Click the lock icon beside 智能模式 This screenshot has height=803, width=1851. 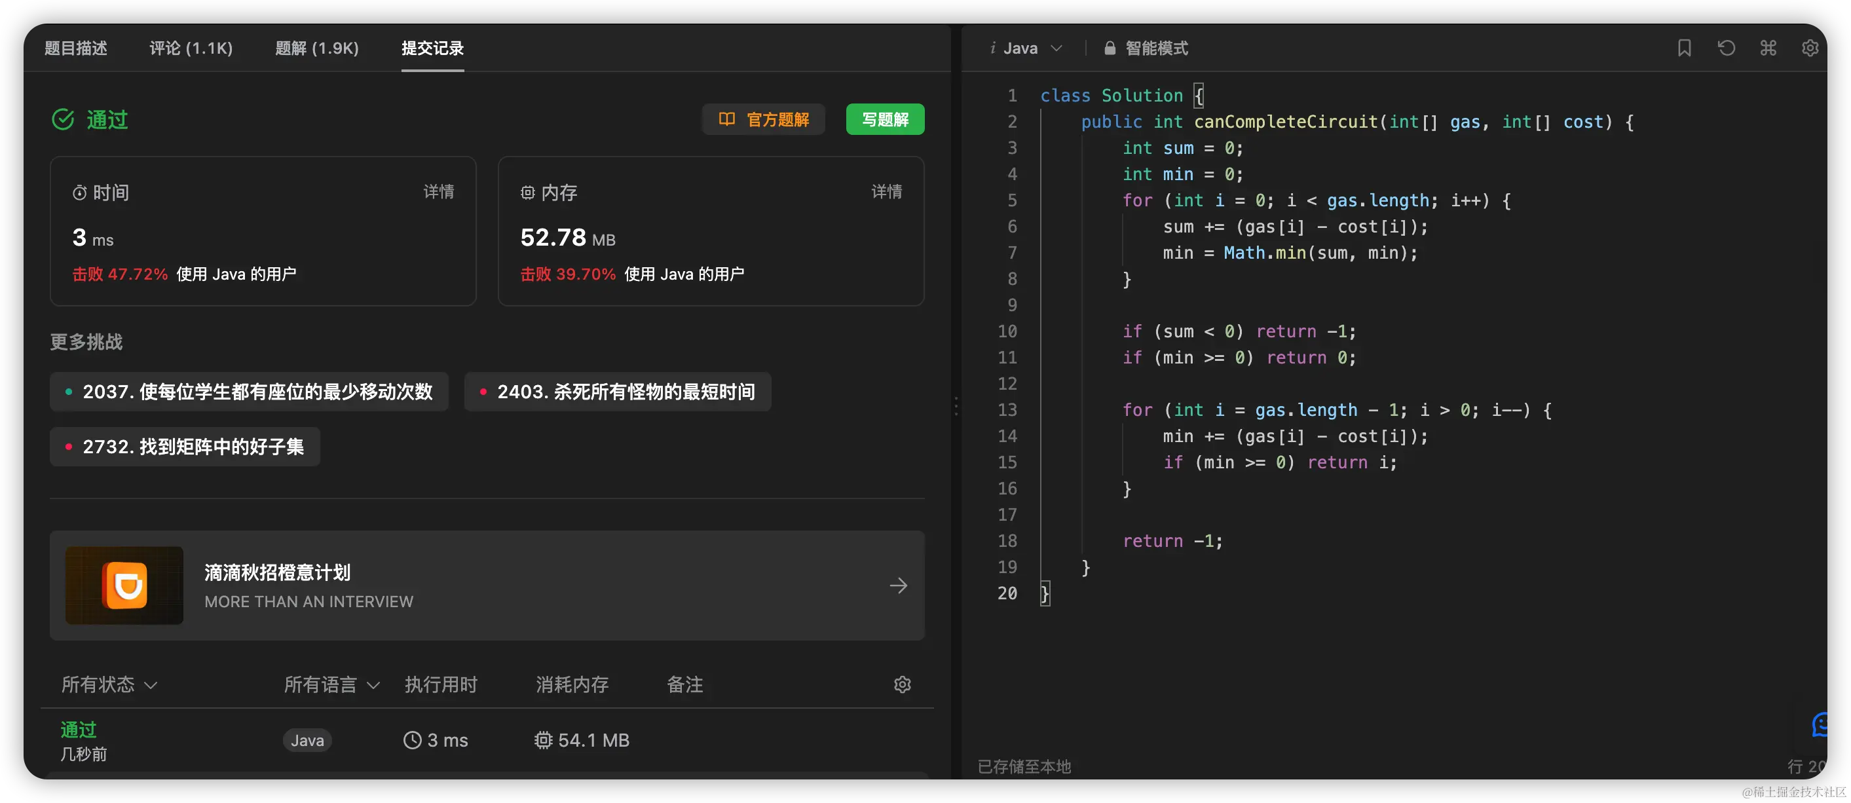click(x=1110, y=48)
